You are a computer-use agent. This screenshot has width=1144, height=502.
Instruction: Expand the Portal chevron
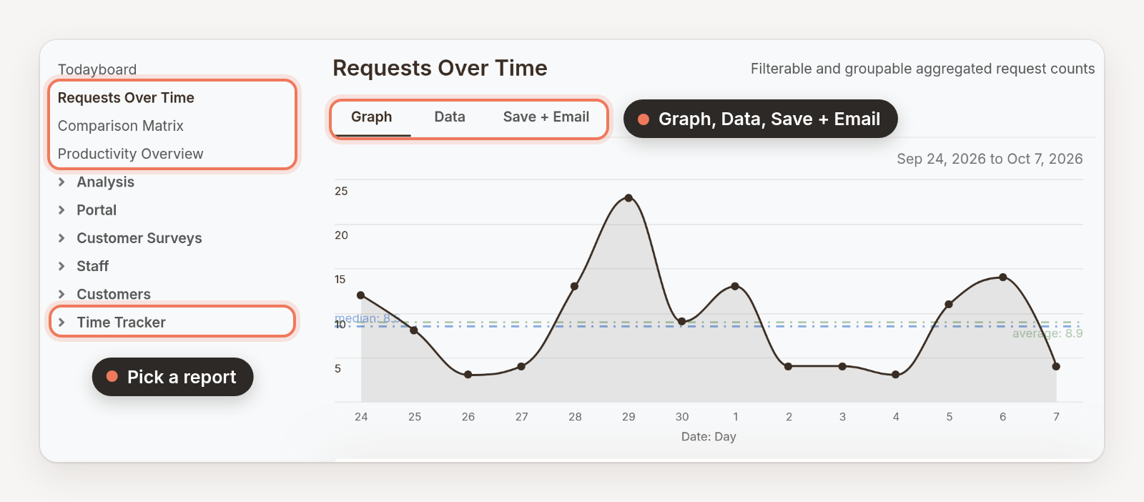[x=61, y=210]
